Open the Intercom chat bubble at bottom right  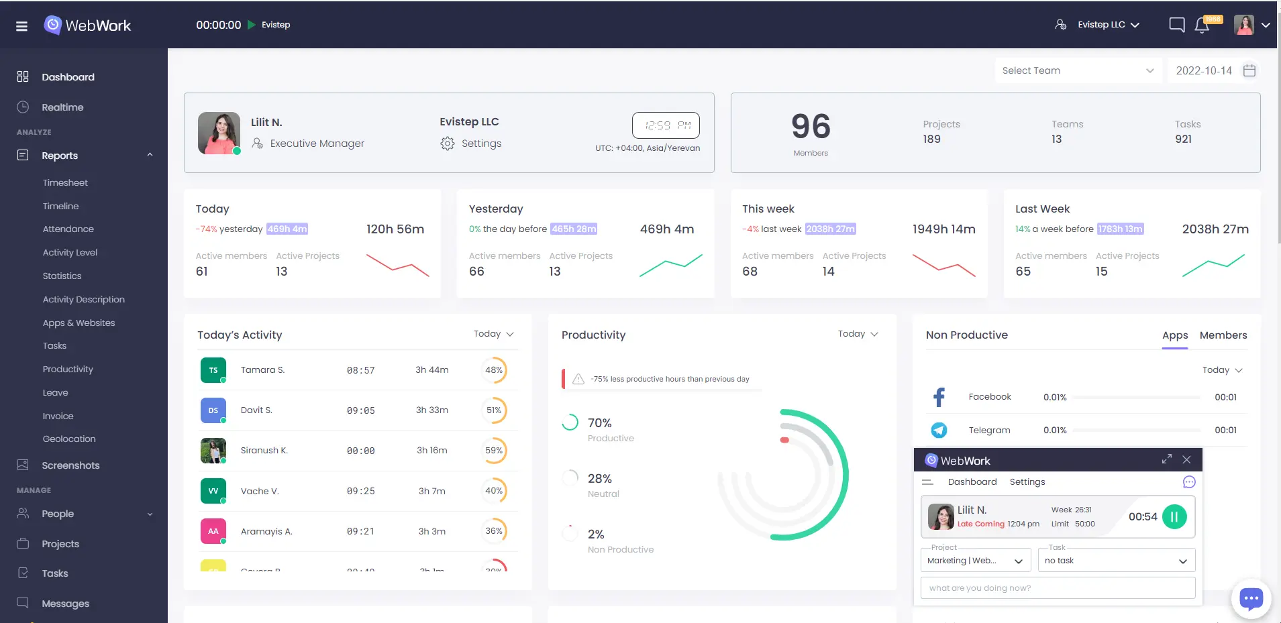point(1250,598)
